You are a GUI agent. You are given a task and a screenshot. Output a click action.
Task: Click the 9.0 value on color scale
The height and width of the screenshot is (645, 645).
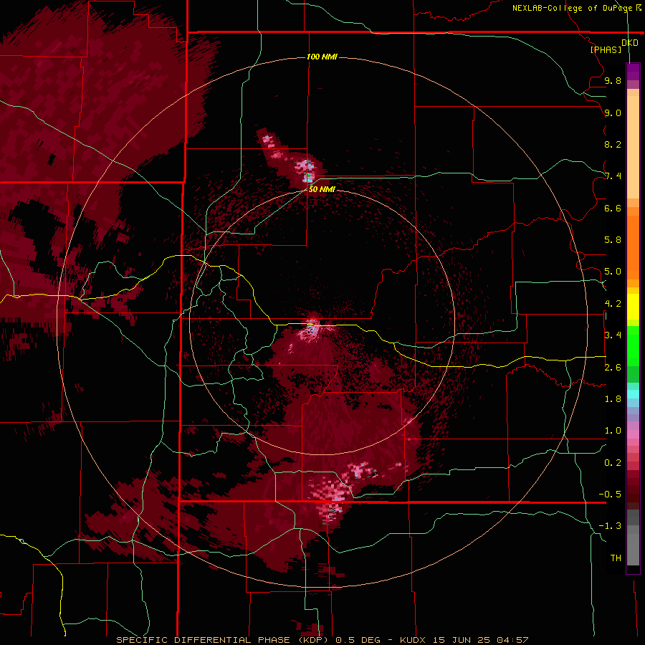[x=613, y=113]
